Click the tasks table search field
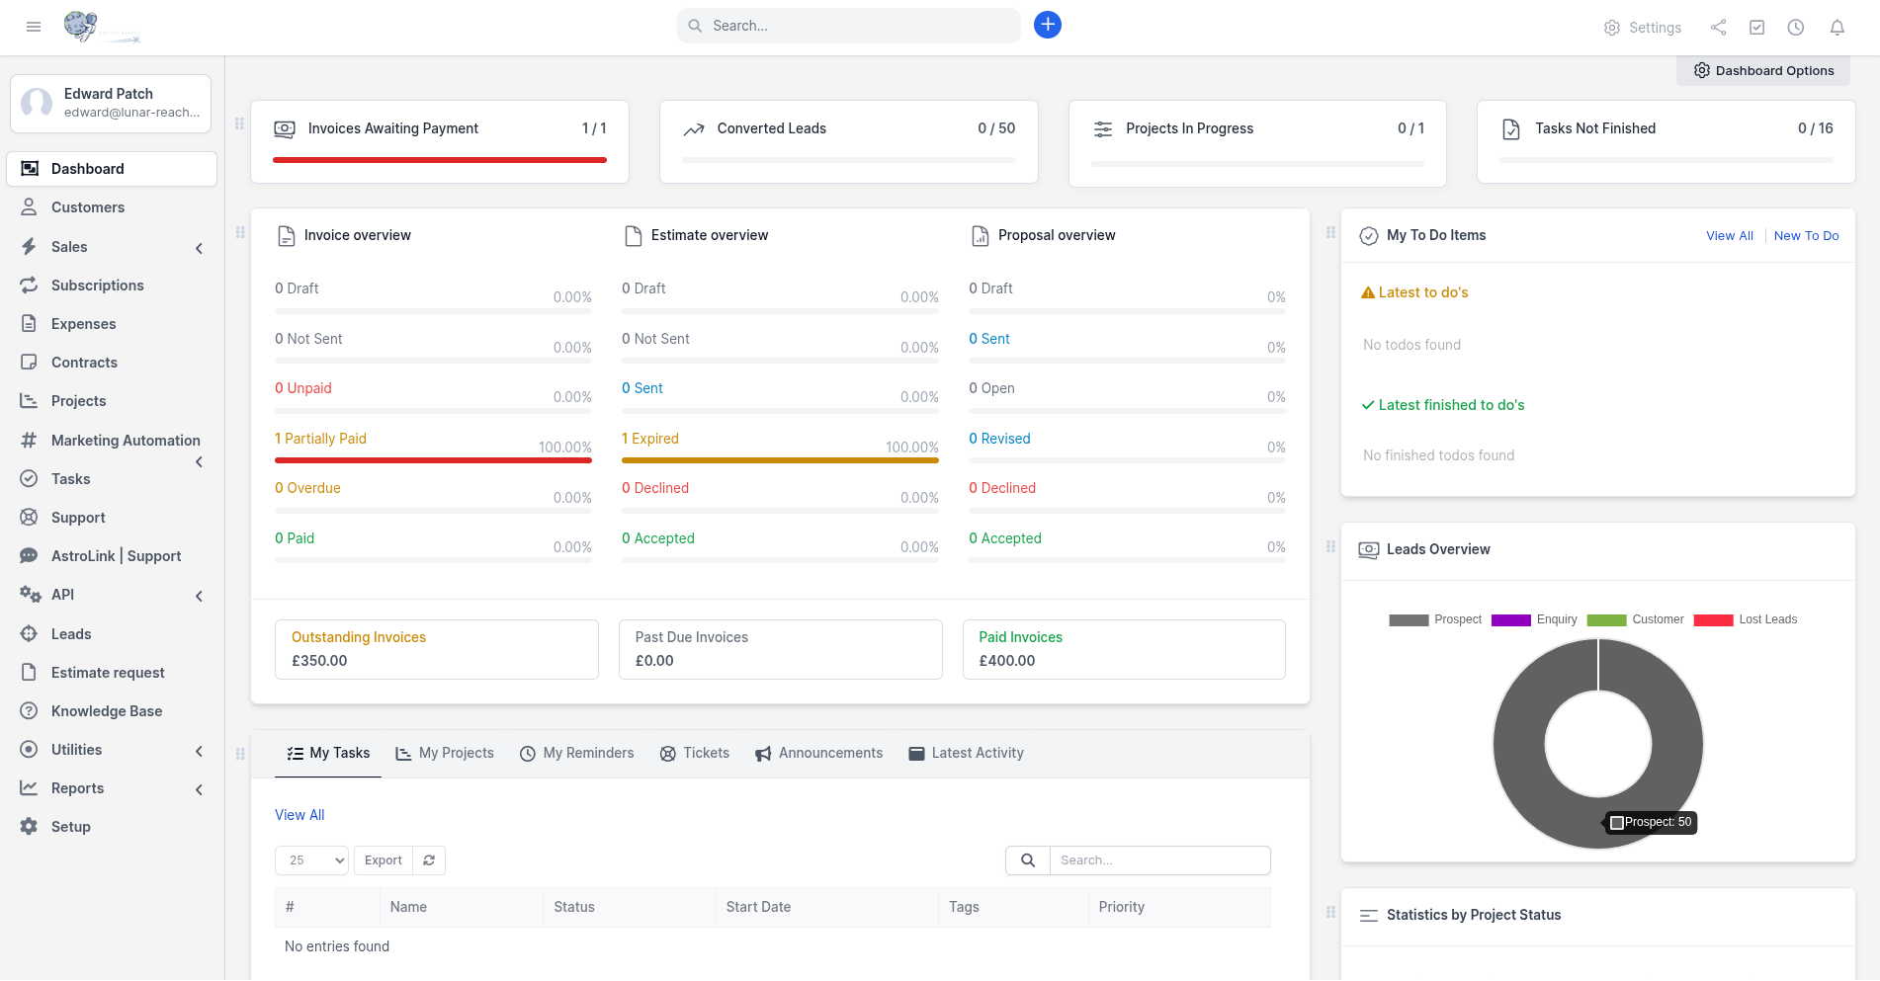The height and width of the screenshot is (981, 1880). 1160,860
